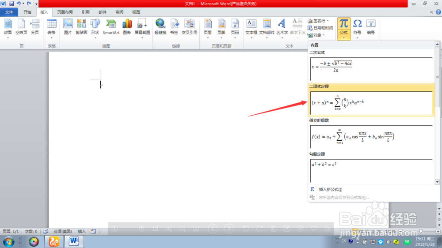Open the Header (页眉) menu

(208, 28)
